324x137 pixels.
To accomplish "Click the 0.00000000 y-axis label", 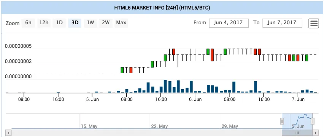I will (x=18, y=77).
